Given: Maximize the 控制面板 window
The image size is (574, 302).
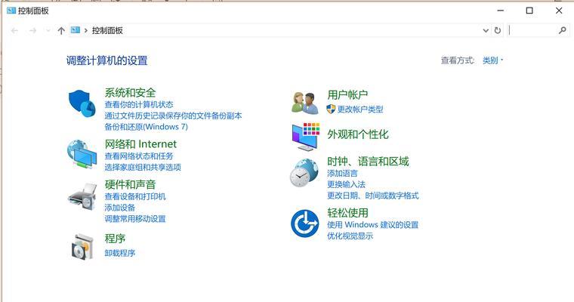Looking at the screenshot, I should point(529,11).
